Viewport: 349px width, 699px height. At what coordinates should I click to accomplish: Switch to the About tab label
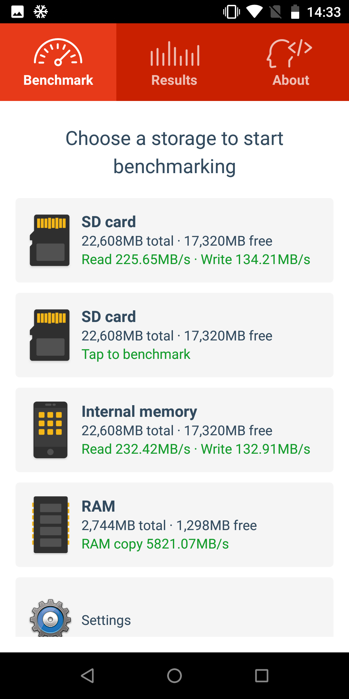pyautogui.click(x=291, y=80)
